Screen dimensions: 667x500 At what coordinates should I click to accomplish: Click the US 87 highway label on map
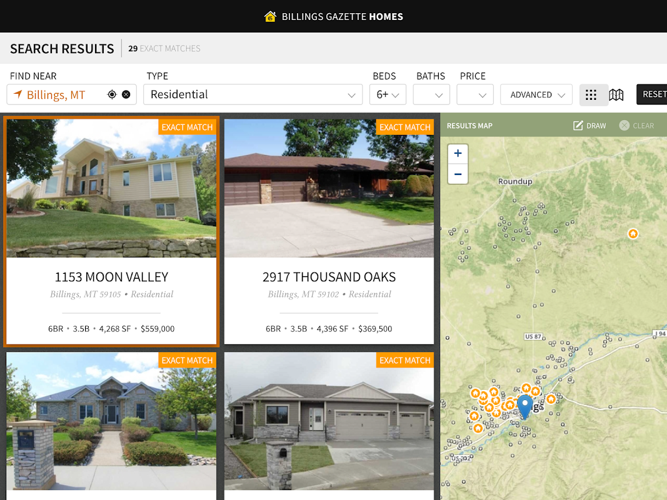pyautogui.click(x=533, y=336)
